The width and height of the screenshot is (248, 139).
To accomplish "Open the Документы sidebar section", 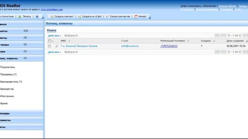I will [22, 120].
